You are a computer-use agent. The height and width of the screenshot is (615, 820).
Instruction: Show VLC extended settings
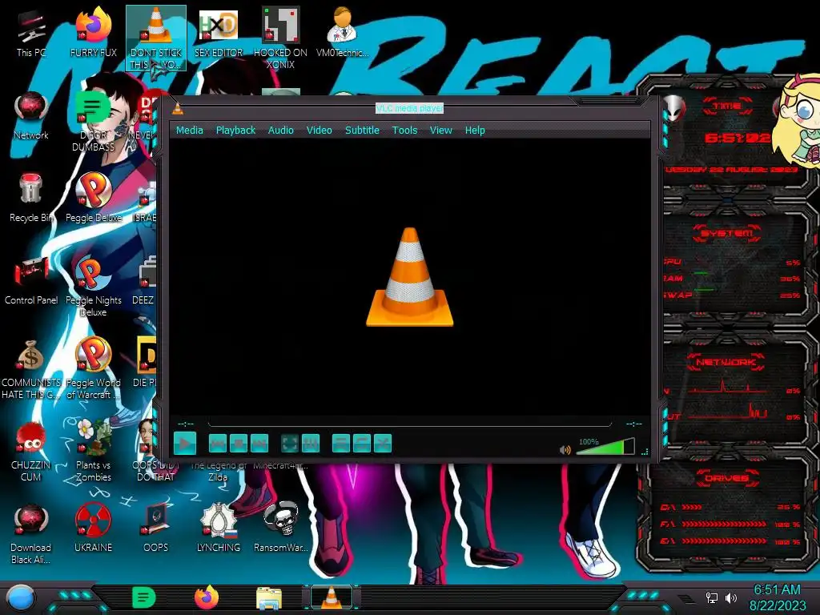(311, 444)
